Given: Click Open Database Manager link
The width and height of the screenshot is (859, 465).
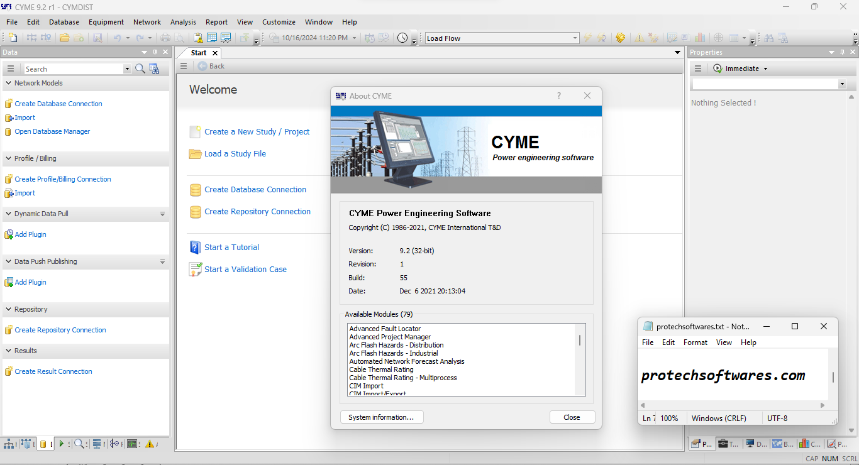Looking at the screenshot, I should 52,132.
